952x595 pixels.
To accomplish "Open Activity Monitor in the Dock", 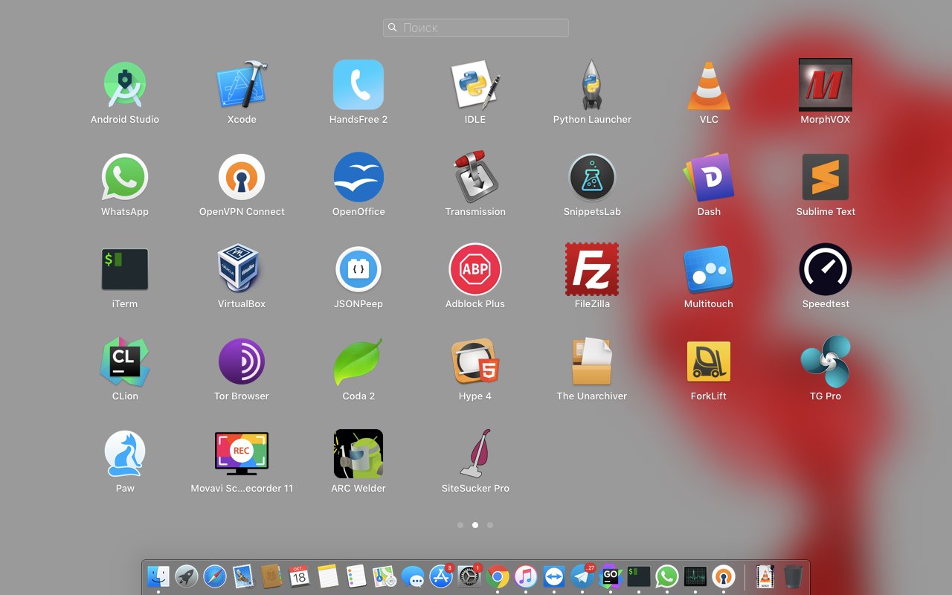I will point(695,576).
